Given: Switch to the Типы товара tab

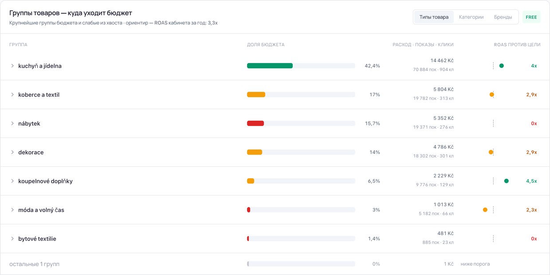Looking at the screenshot, I should pyautogui.click(x=434, y=17).
